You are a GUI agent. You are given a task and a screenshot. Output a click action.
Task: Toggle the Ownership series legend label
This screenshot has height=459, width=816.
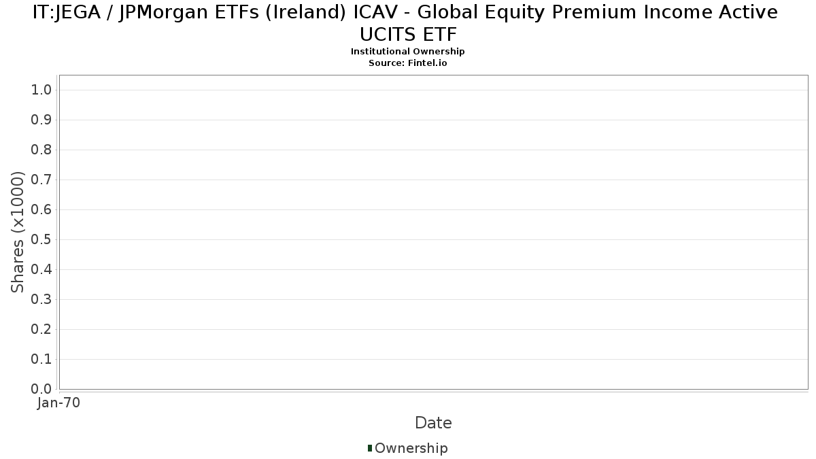[411, 448]
